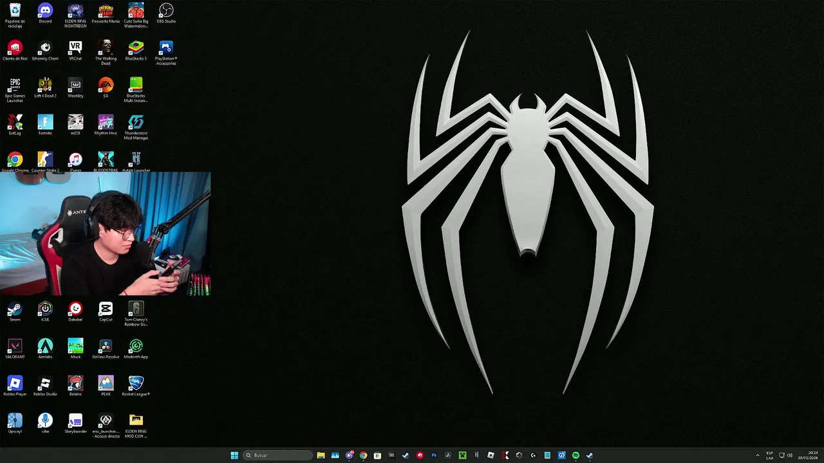The width and height of the screenshot is (824, 463).
Task: Select the Google Chrome desktop shortcut
Action: click(15, 161)
